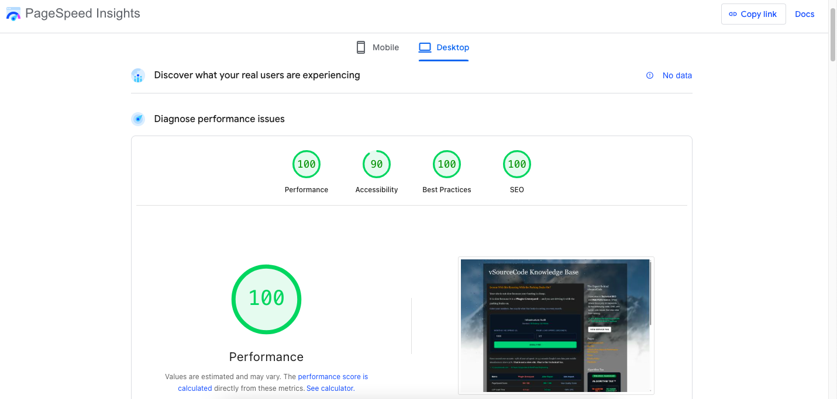Click the Discover what your real users heading
The image size is (837, 399).
point(257,75)
